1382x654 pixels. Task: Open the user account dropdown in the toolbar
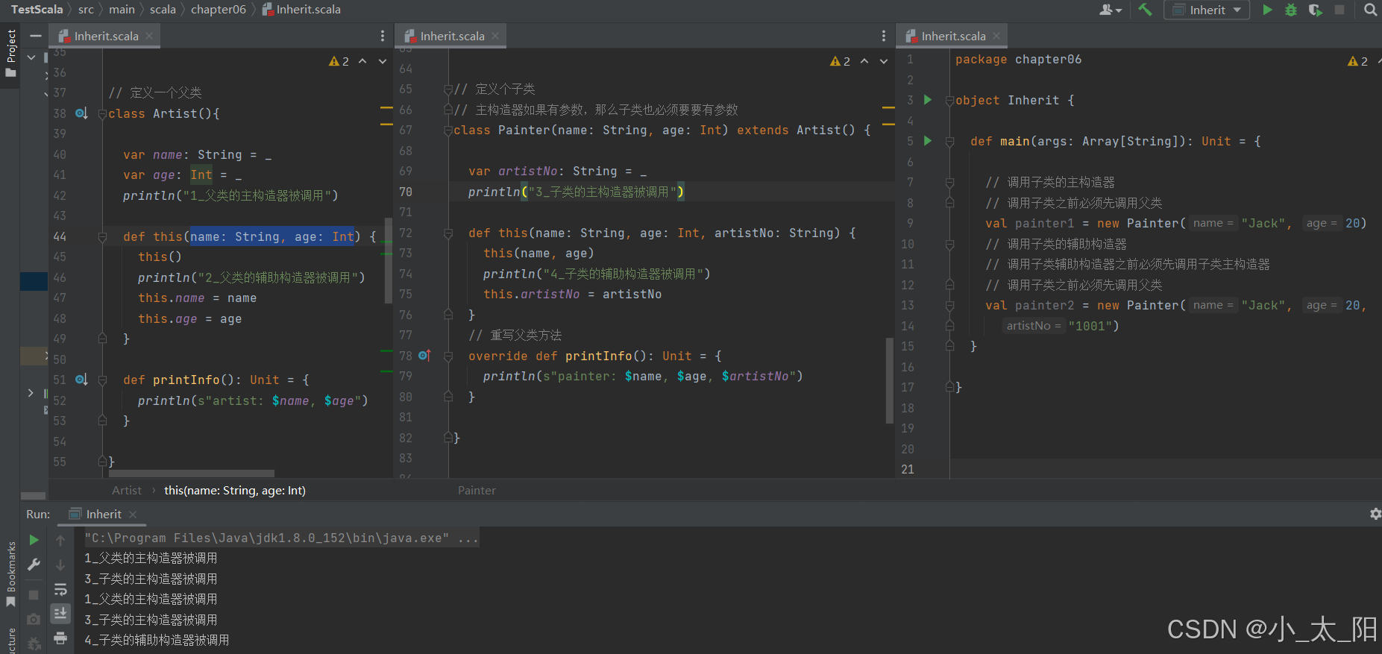[x=1111, y=10]
